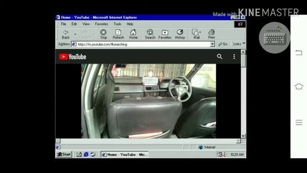
Task: Tap the Android back navigation icon
Action: click(x=299, y=52)
